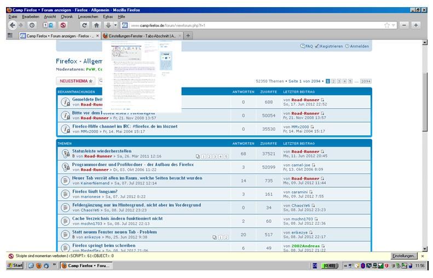The height and width of the screenshot is (278, 433).
Task: Click the address bar URL field
Action: click(256, 25)
